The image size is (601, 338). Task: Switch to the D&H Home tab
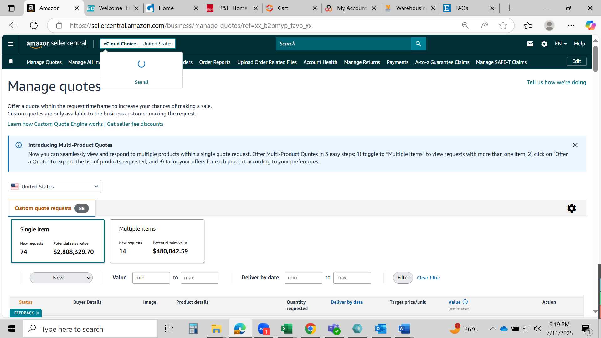pyautogui.click(x=232, y=8)
